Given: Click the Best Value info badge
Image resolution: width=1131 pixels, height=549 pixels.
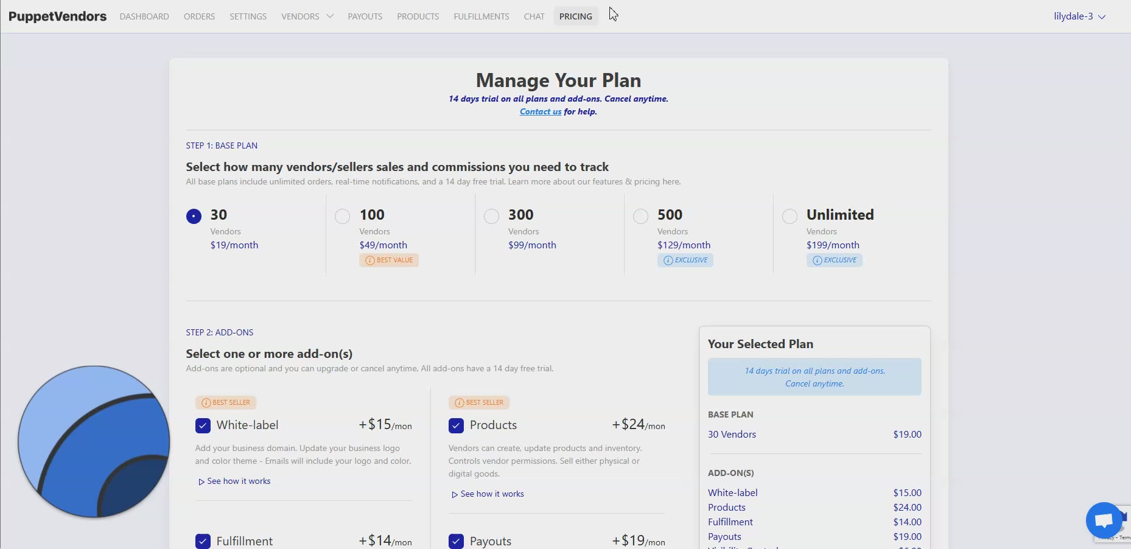Looking at the screenshot, I should 389,260.
